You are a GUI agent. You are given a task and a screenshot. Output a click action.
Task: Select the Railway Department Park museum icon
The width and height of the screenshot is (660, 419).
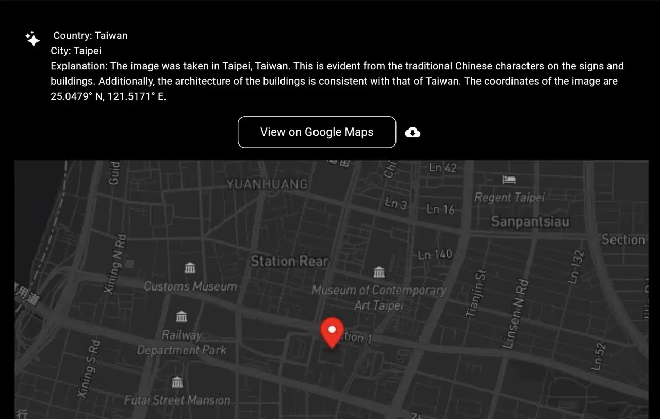pyautogui.click(x=181, y=316)
